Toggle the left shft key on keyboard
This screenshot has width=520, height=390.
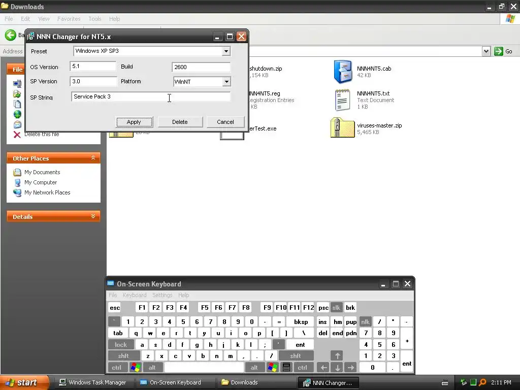(123, 356)
